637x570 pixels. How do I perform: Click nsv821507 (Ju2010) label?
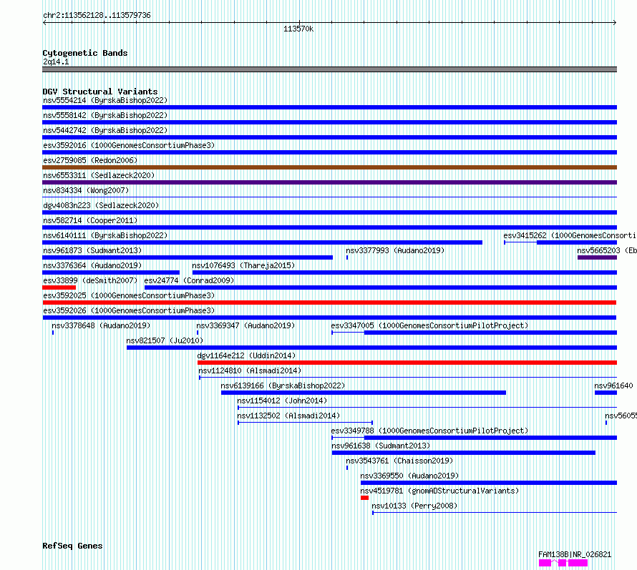pos(165,340)
